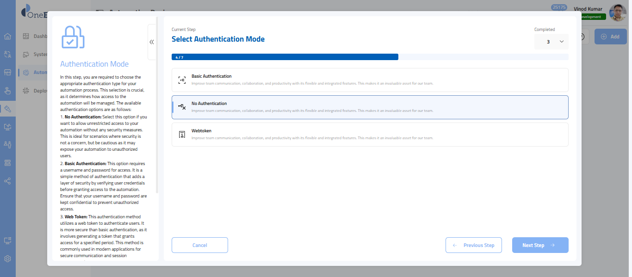632x277 pixels.
Task: Click the Next Step button
Action: click(x=540, y=245)
